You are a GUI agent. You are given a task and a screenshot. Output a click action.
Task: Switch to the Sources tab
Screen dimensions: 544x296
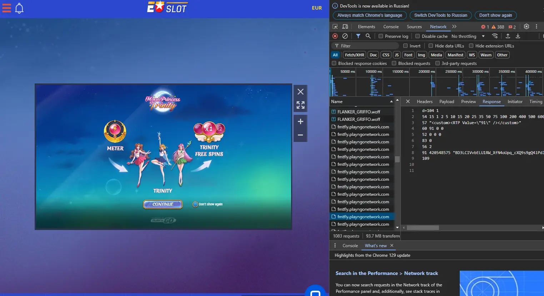pyautogui.click(x=414, y=26)
